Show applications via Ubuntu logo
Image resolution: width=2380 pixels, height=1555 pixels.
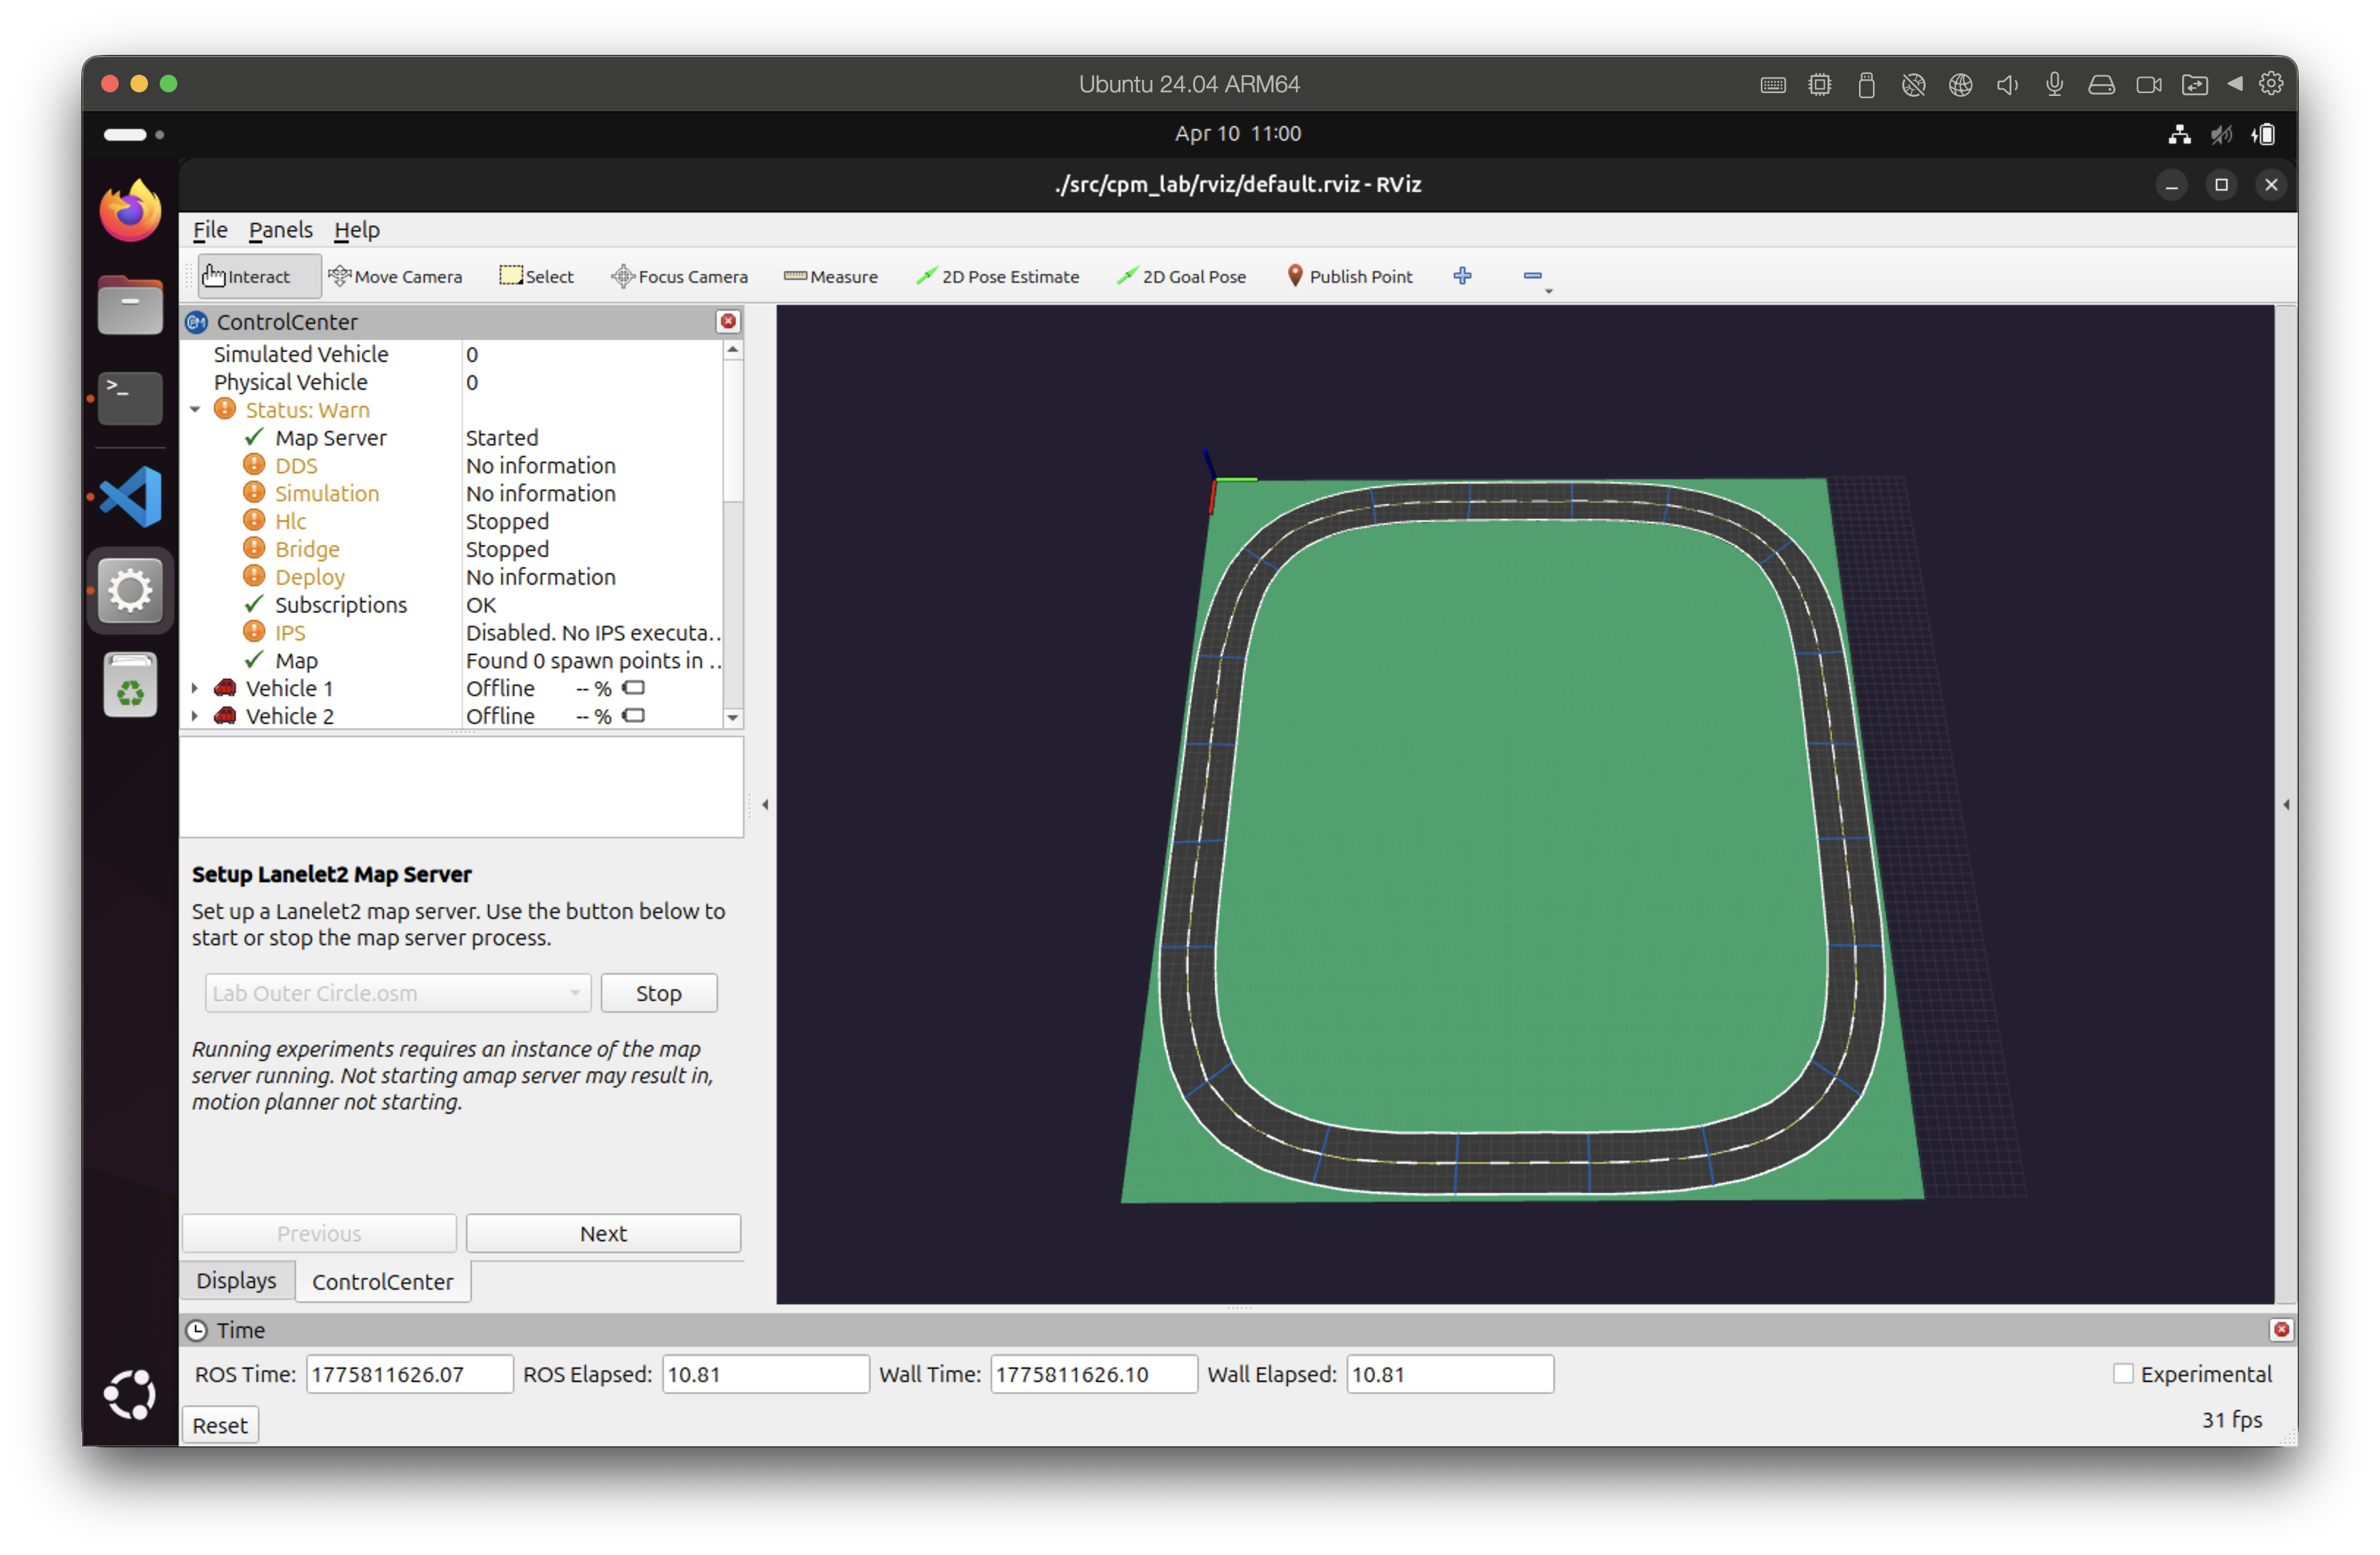click(130, 1395)
